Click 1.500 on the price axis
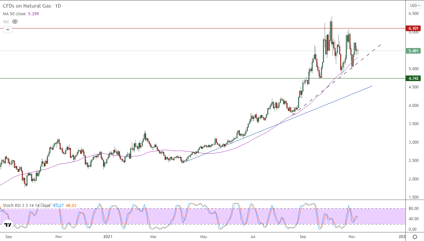Viewport: 424px width, 241px height. pos(413,197)
